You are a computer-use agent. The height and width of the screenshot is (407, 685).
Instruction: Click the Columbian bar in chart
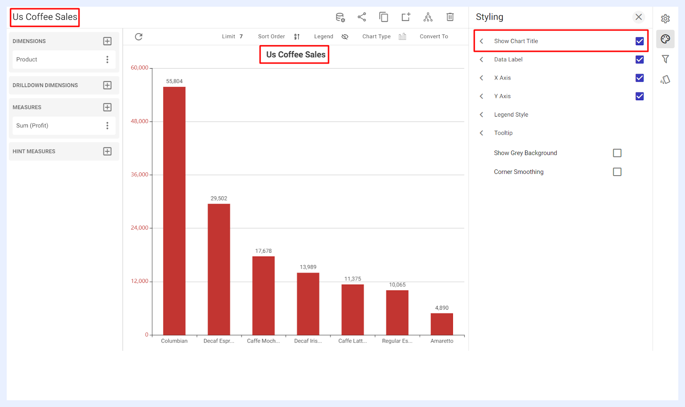coord(174,211)
